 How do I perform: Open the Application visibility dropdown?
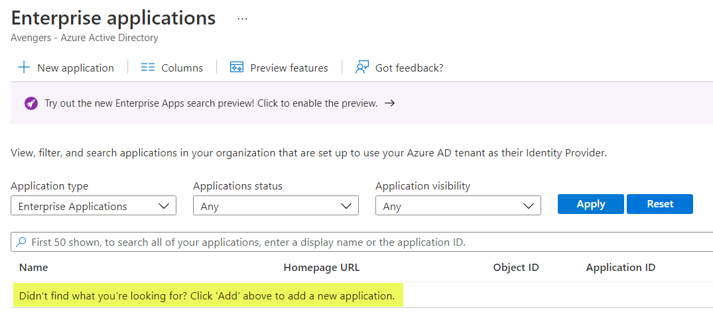(x=458, y=206)
